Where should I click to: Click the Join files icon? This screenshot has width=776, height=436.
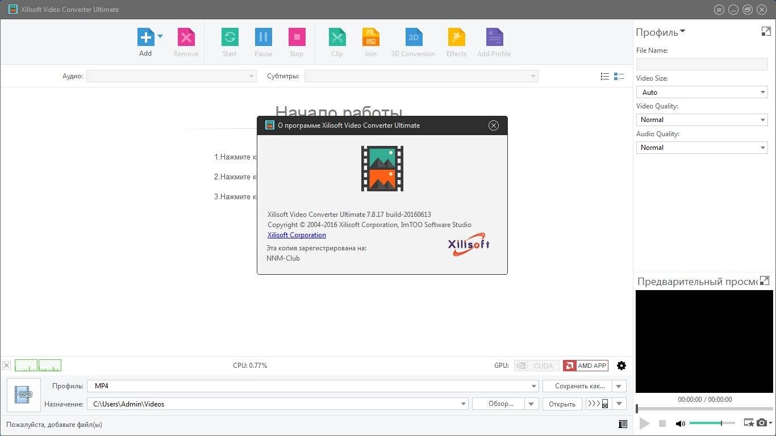pos(370,37)
